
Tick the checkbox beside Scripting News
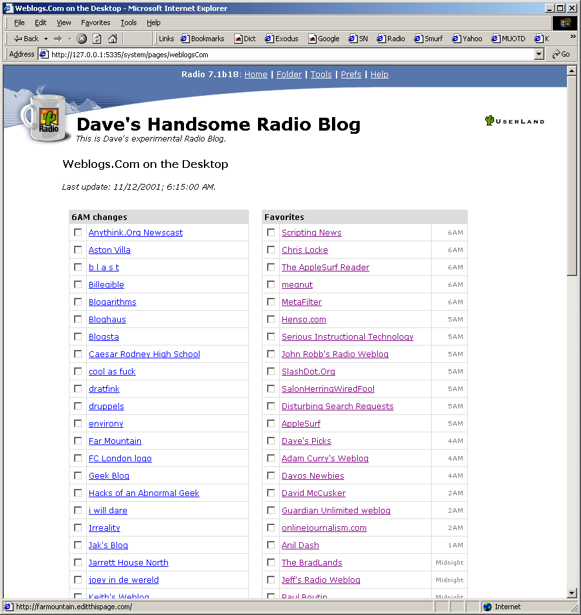[271, 232]
